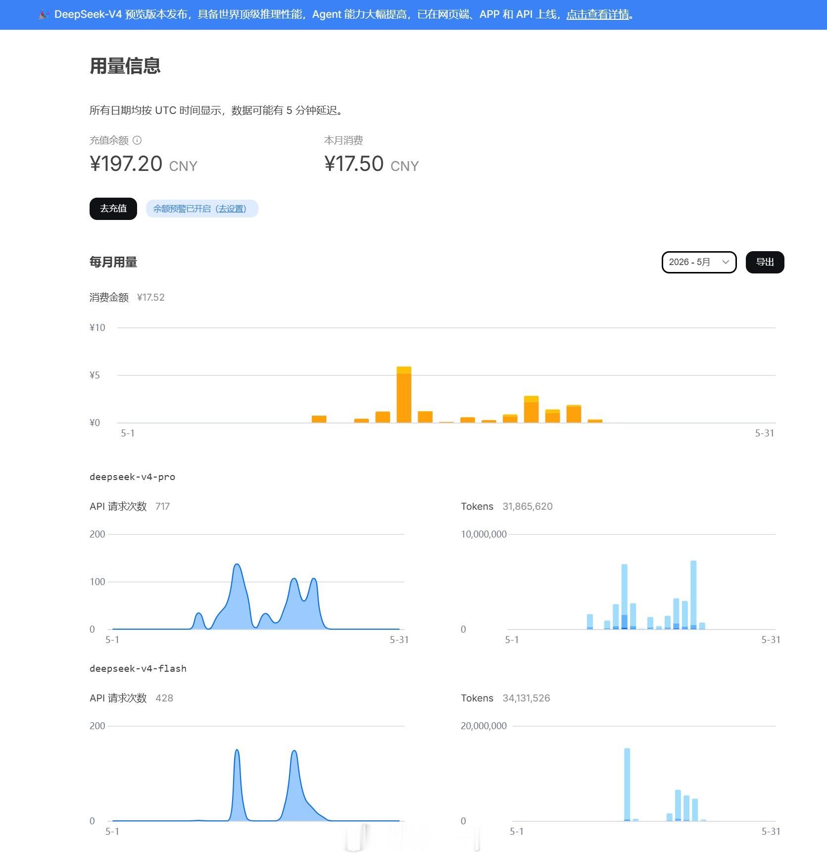Click the 717 API request count for v4-pro

pyautogui.click(x=162, y=506)
